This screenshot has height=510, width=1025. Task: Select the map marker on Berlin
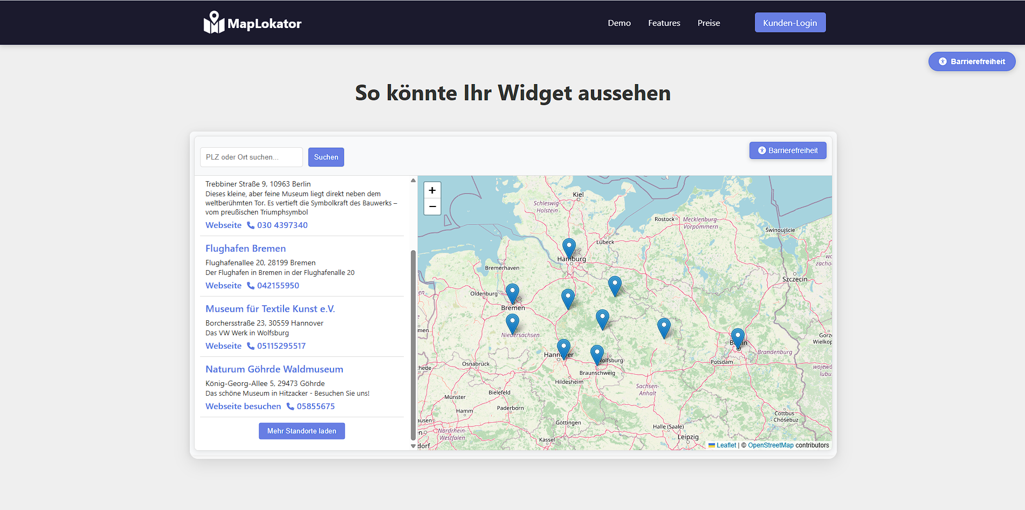pos(738,339)
